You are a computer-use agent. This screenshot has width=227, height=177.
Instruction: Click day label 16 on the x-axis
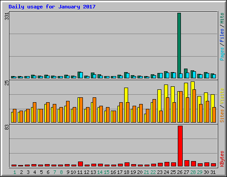[113, 172]
